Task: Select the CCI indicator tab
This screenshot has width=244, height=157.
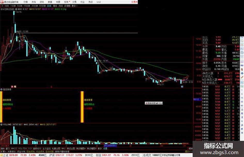Action: coord(30,148)
